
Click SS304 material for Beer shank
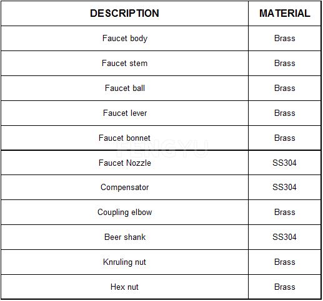(285, 237)
